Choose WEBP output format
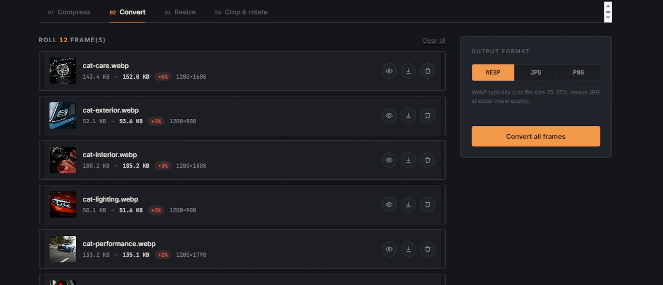 (x=493, y=72)
